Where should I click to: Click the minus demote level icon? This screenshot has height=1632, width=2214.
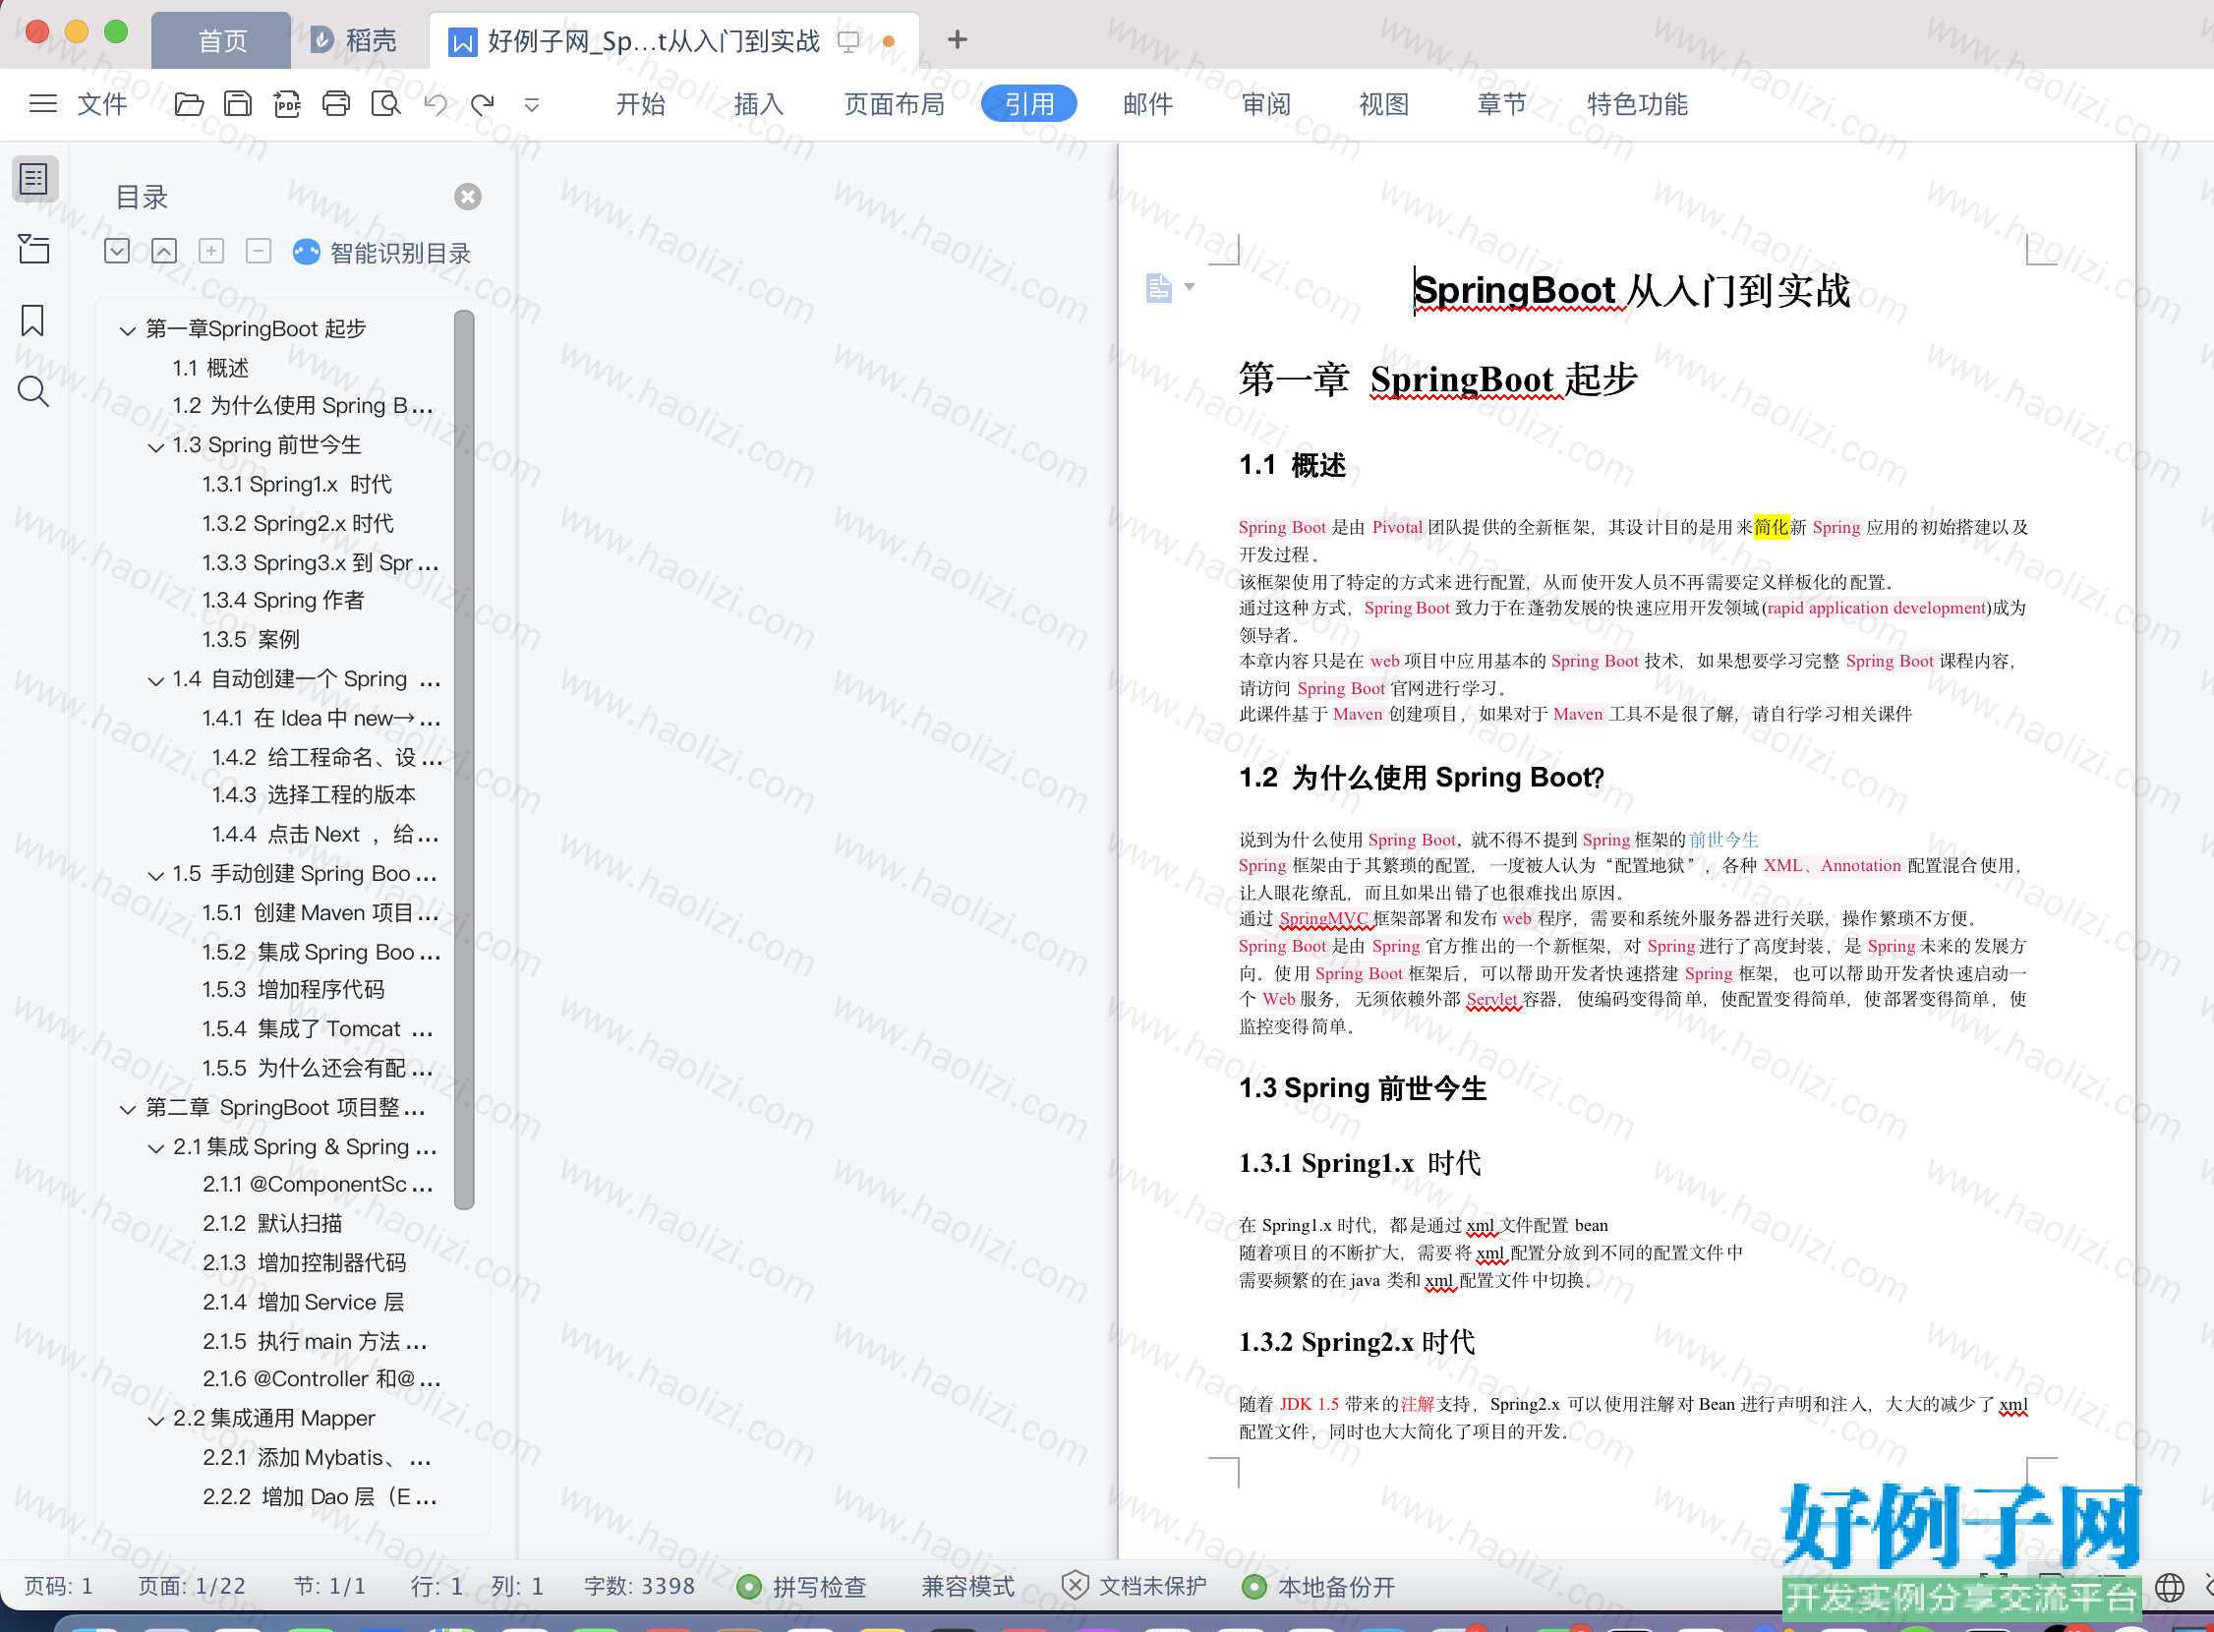point(259,252)
